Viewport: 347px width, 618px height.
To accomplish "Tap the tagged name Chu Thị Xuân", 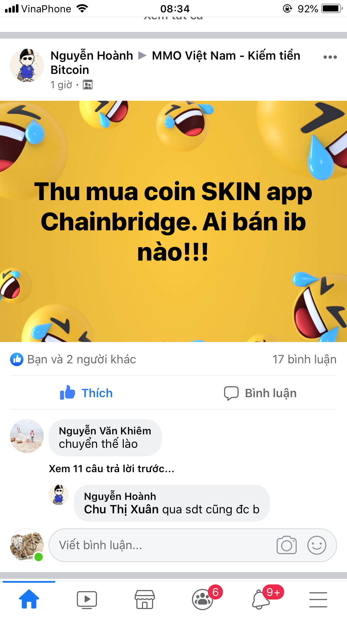I will point(122,509).
